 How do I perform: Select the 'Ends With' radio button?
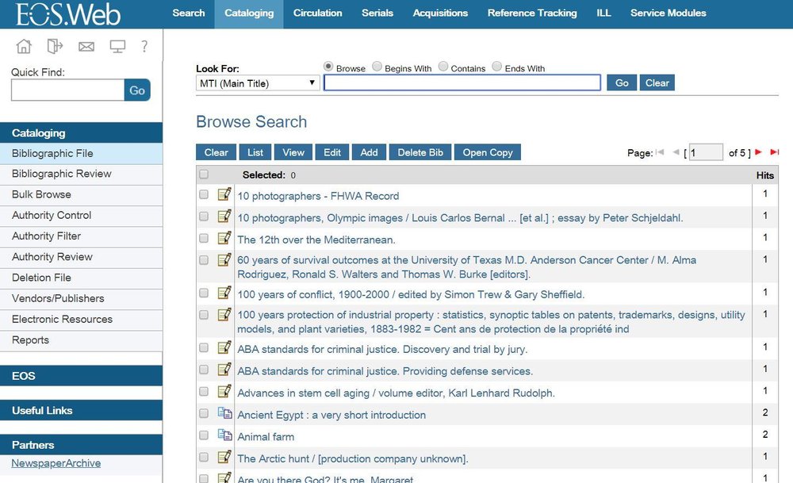tap(497, 67)
